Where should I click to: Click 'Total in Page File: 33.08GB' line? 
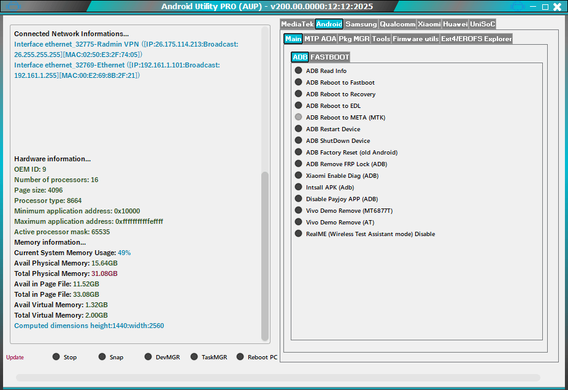point(56,294)
